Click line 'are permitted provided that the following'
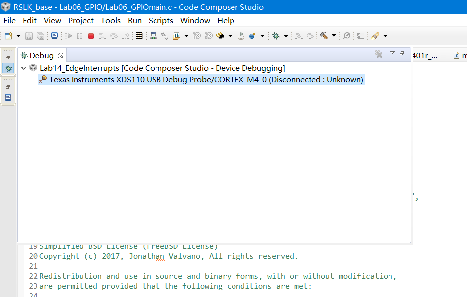 [175, 286]
